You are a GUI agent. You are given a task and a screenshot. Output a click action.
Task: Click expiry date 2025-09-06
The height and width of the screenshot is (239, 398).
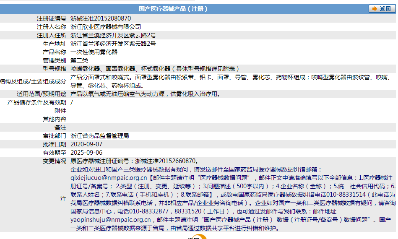click(x=86, y=153)
